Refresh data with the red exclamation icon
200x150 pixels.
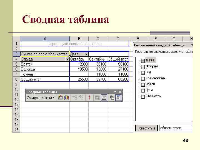pyautogui.click(x=89, y=97)
